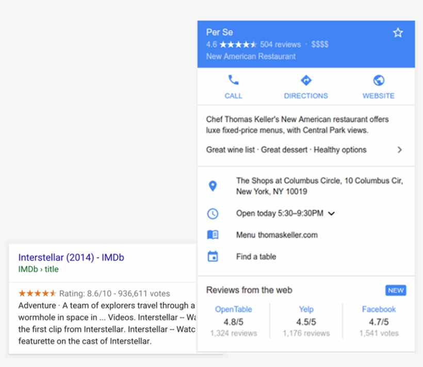Click the NEW badge

pos(396,290)
